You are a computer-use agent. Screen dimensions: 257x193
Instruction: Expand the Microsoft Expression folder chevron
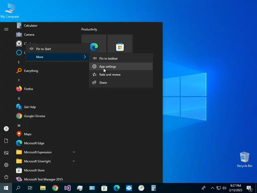point(74,152)
